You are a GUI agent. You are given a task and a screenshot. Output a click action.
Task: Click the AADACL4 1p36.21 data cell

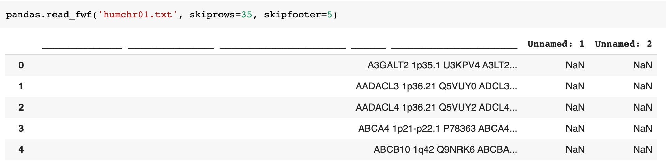coord(436,108)
